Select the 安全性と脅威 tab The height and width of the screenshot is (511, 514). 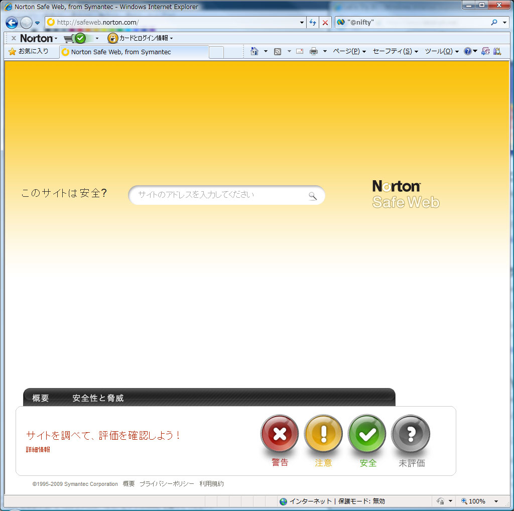[98, 398]
